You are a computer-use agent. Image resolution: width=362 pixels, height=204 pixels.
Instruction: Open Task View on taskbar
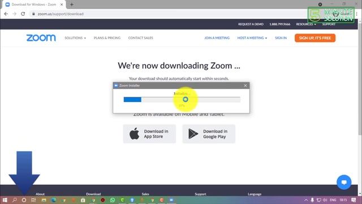(x=34, y=200)
